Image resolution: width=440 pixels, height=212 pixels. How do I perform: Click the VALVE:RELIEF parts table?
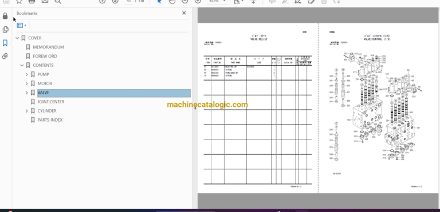coord(258,120)
